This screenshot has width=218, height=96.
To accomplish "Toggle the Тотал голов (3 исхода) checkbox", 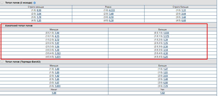I will coord(2,3).
